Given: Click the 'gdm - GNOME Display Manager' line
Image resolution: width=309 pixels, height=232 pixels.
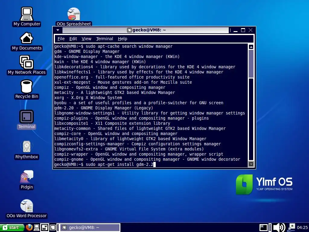Looking at the screenshot, I should [x=87, y=51].
